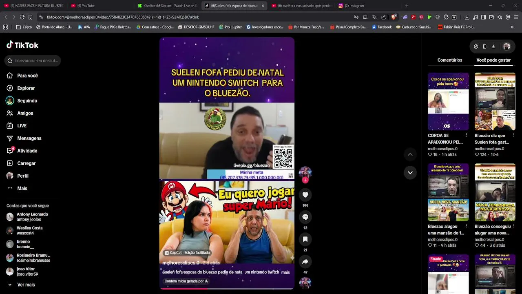Viewport: 522px width, 294px height.
Task: Expand caption with mais link
Action: point(285,272)
